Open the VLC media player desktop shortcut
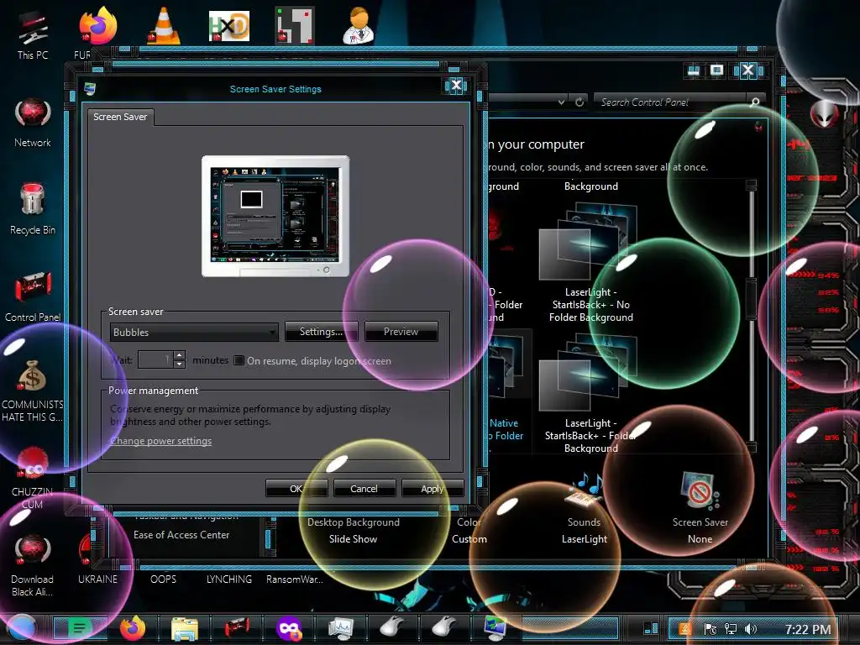 pos(164,26)
